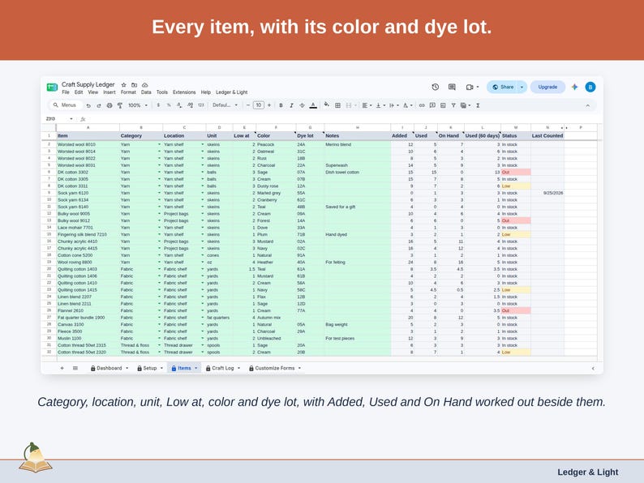Viewport: 644px width, 483px height.
Task: Open the Ledger & Light menu
Action: [x=232, y=92]
